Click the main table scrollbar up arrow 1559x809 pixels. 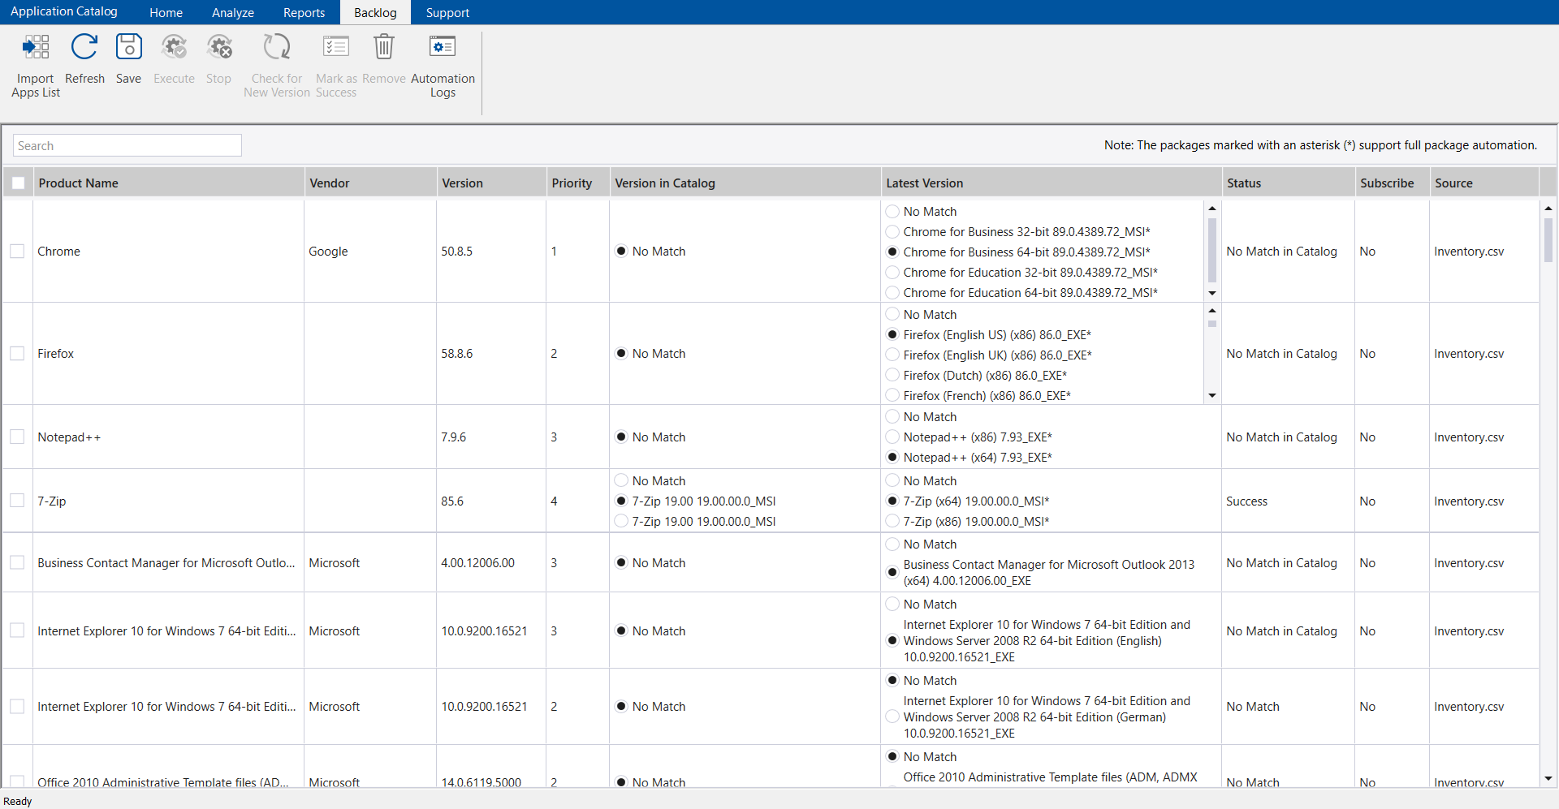pos(1548,209)
